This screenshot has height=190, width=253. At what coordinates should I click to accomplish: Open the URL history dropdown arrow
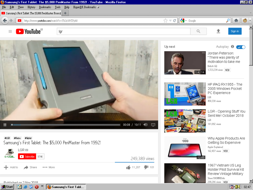click(170, 21)
